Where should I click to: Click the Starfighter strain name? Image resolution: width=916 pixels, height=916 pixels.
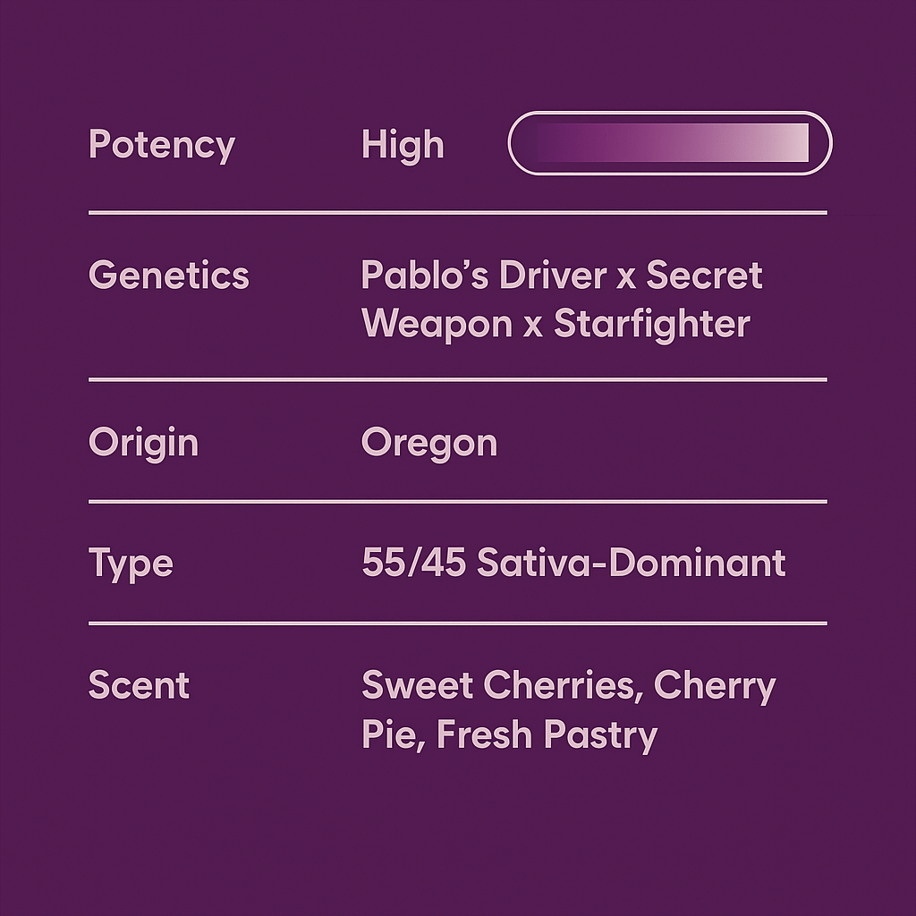[x=651, y=324]
